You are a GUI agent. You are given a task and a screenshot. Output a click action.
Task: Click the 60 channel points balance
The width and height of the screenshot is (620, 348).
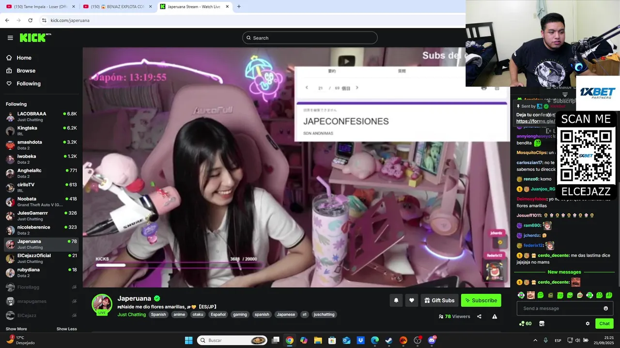click(x=525, y=323)
